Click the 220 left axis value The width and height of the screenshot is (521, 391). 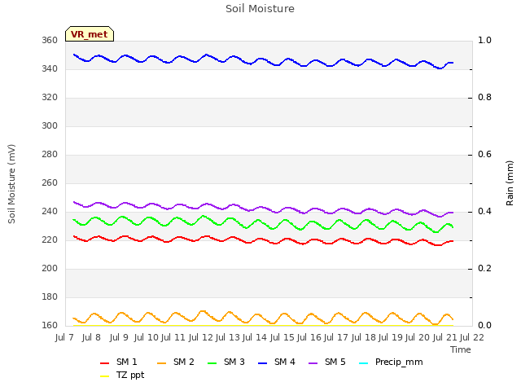[x=50, y=240]
